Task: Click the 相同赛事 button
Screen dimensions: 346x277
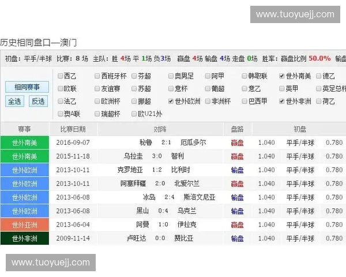Action: click(x=27, y=87)
